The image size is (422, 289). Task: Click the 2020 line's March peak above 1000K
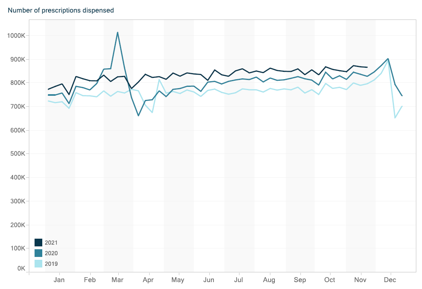click(117, 32)
